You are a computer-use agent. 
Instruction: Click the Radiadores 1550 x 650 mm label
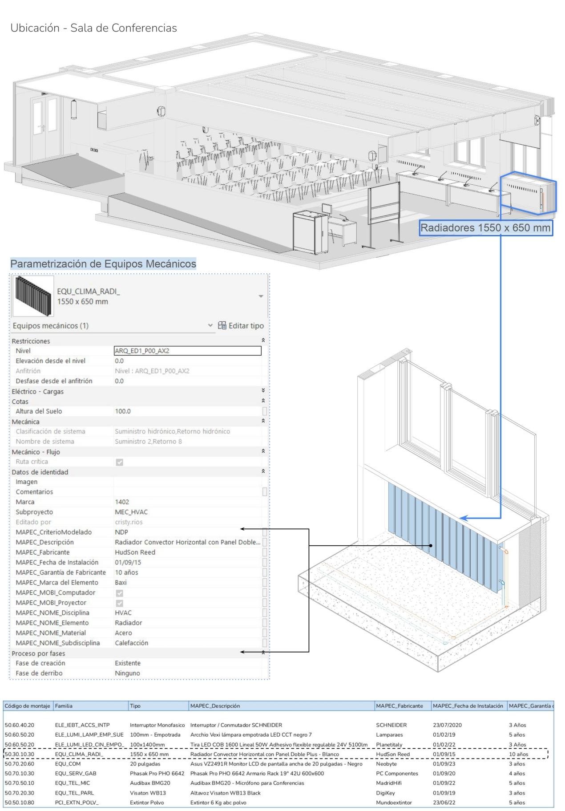click(486, 228)
